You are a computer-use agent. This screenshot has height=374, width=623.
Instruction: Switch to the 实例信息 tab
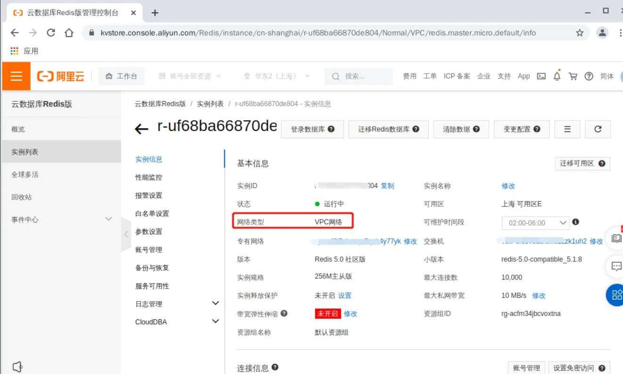point(149,159)
